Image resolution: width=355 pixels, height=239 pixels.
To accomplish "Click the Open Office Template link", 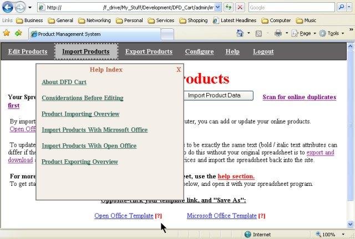I will click(124, 216).
